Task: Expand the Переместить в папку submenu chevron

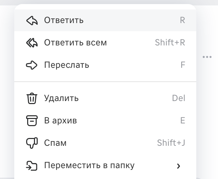Action: (x=179, y=166)
